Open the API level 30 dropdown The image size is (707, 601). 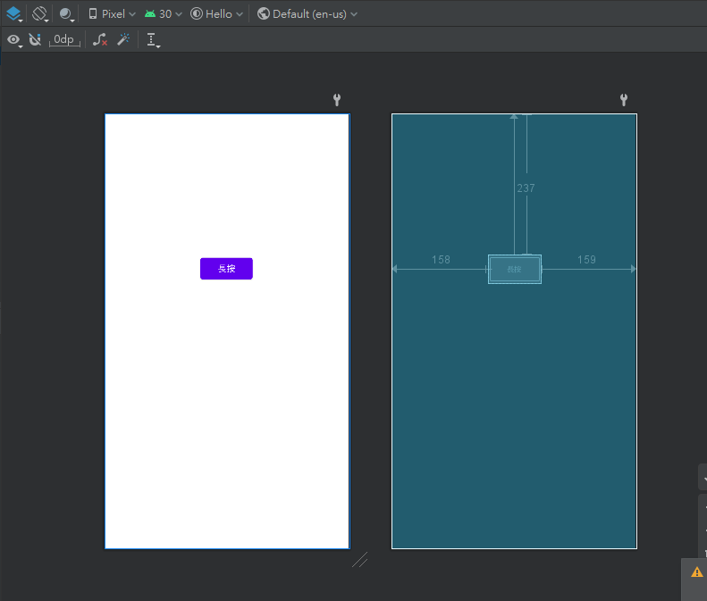tap(163, 13)
